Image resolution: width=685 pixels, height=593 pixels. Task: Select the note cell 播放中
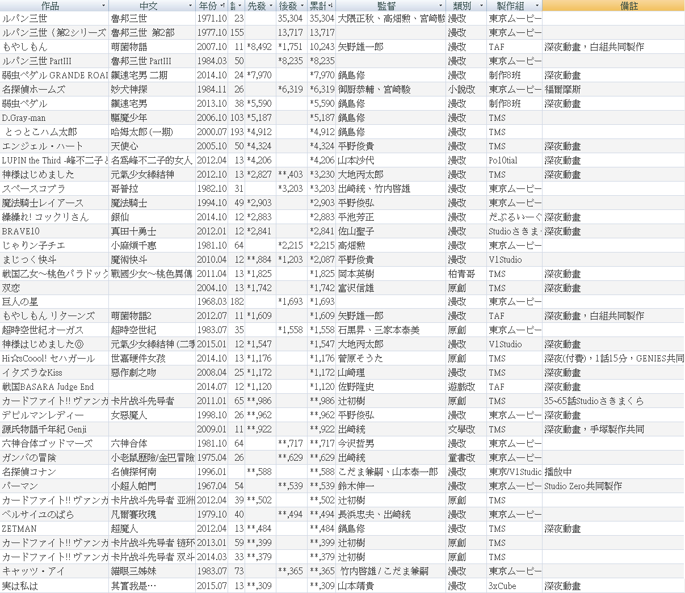(x=613, y=472)
